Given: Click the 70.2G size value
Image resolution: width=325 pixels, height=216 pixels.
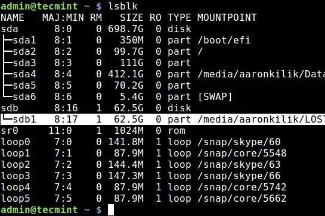Looking at the screenshot, I should [x=128, y=86].
